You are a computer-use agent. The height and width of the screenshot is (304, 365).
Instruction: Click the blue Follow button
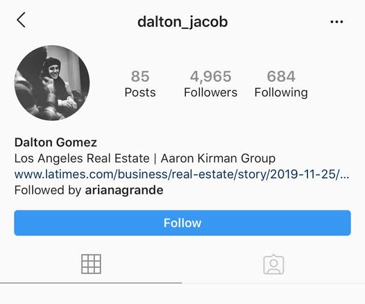pos(183,223)
